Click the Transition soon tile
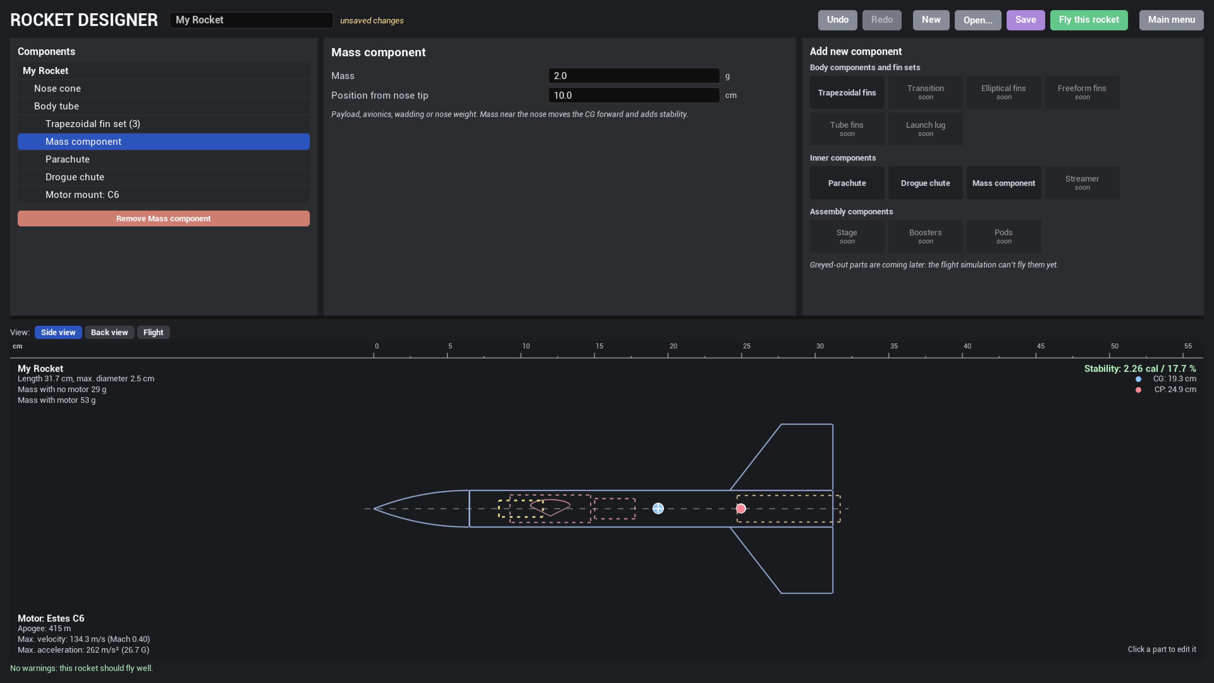Screen dimensions: 1214x683 [x=925, y=92]
